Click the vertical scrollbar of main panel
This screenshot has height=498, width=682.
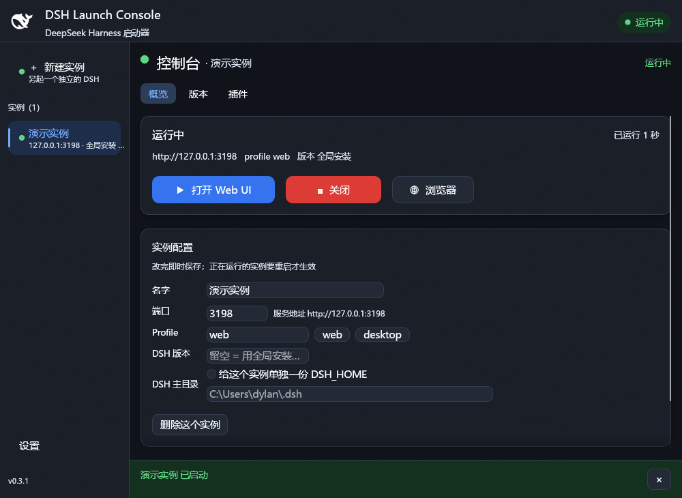pos(670,259)
